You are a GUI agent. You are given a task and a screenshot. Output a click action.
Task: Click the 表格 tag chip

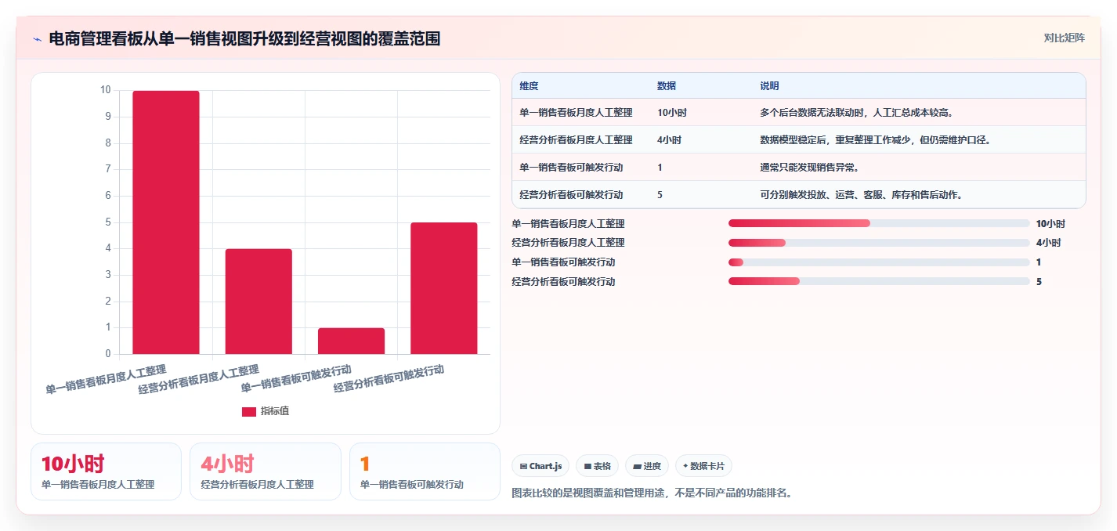tap(597, 466)
